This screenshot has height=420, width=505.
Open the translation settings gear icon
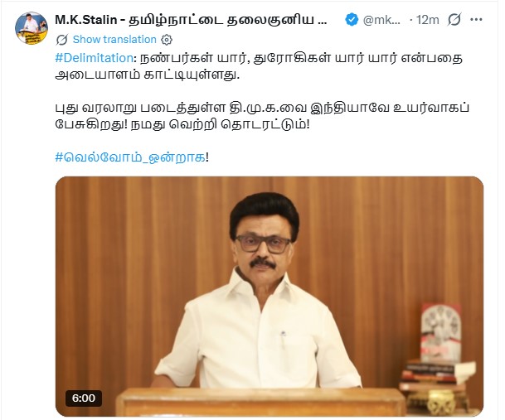pos(167,40)
